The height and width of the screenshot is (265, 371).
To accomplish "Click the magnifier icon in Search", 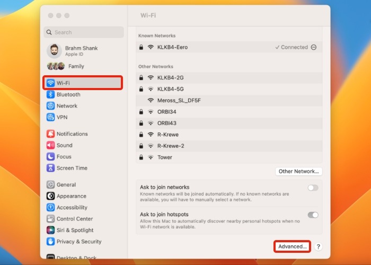I will 49,32.
